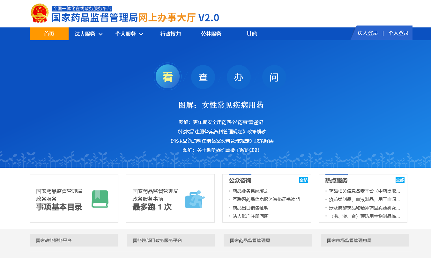The image size is (431, 258).
Task: Select the 办 circular icon
Action: [239, 77]
